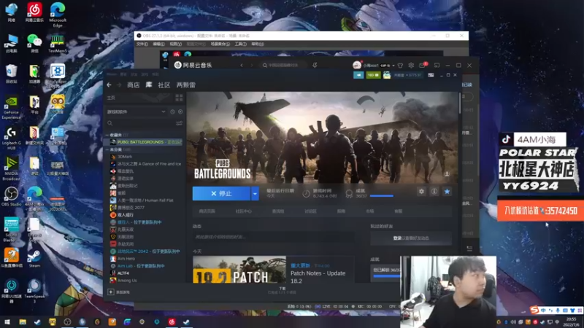This screenshot has height=328, width=584.
Task: Open 文件 menu in OBS window
Action: [142, 44]
